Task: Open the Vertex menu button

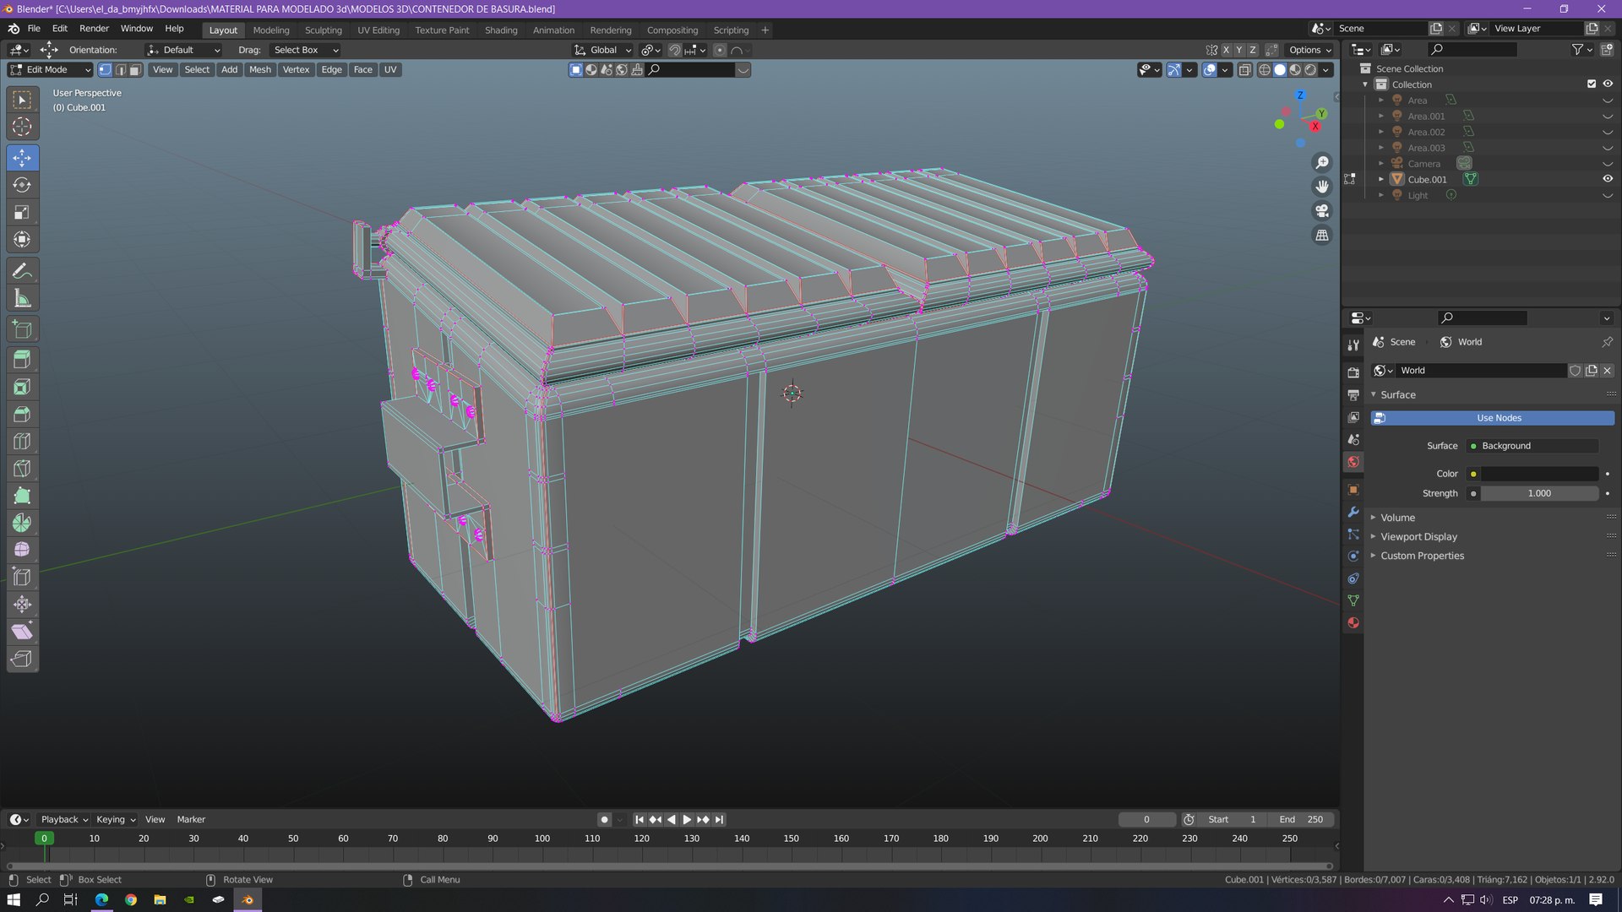Action: (296, 70)
